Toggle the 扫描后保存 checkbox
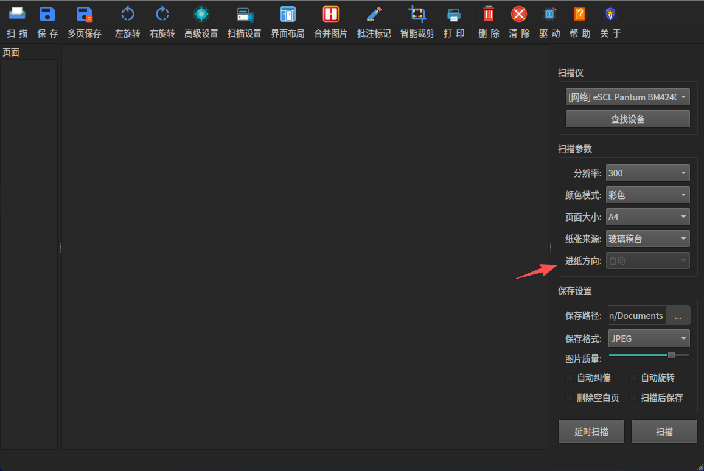704x471 pixels. tap(633, 397)
